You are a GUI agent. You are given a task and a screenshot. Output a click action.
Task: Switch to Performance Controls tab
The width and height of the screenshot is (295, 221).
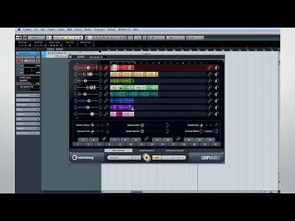175,150
